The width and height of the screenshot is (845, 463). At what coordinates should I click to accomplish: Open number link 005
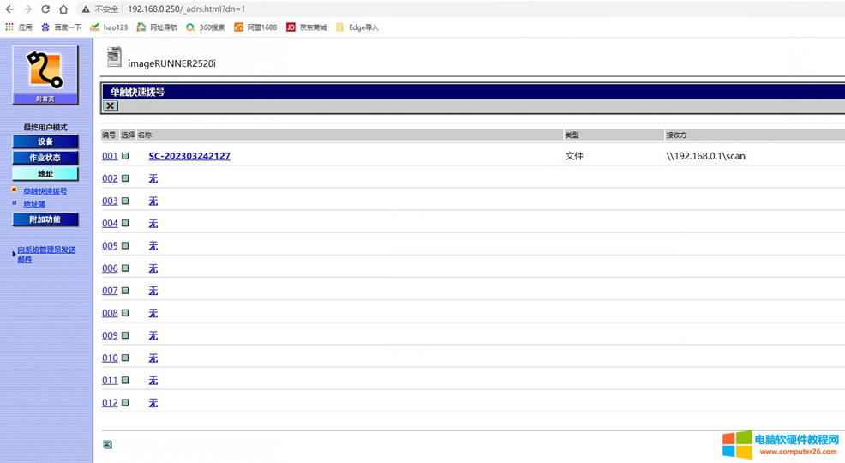[x=110, y=246]
